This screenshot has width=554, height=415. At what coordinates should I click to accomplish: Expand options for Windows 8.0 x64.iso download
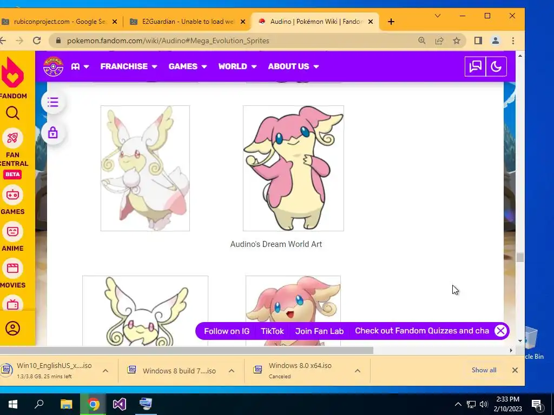coord(358,371)
